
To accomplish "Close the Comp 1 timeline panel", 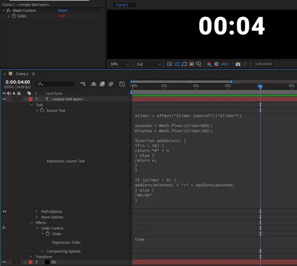I will point(5,74).
